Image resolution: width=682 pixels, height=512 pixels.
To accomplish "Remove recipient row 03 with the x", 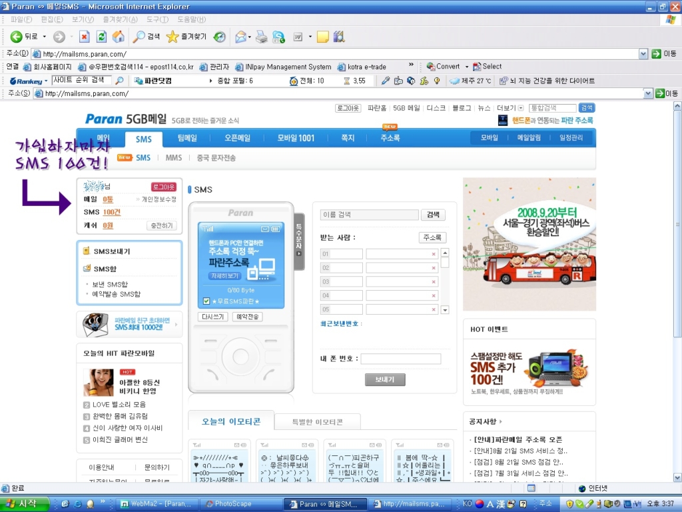I will click(x=434, y=282).
